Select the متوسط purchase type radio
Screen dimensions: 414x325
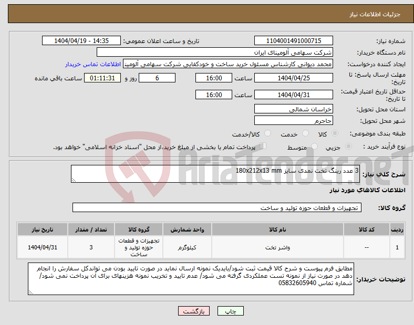click(314, 146)
